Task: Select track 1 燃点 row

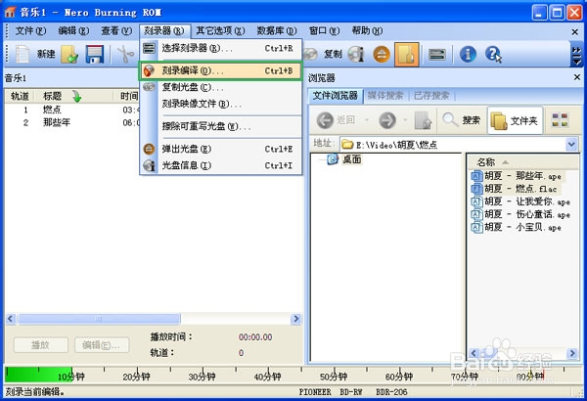Action: (x=71, y=110)
